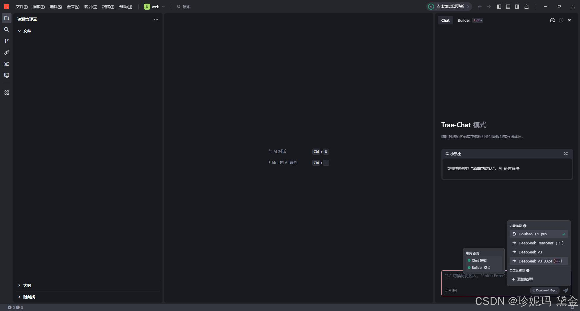Screen dimensions: 580x311
Task: Select the DeepSeek-V3 model
Action: pyautogui.click(x=539, y=252)
